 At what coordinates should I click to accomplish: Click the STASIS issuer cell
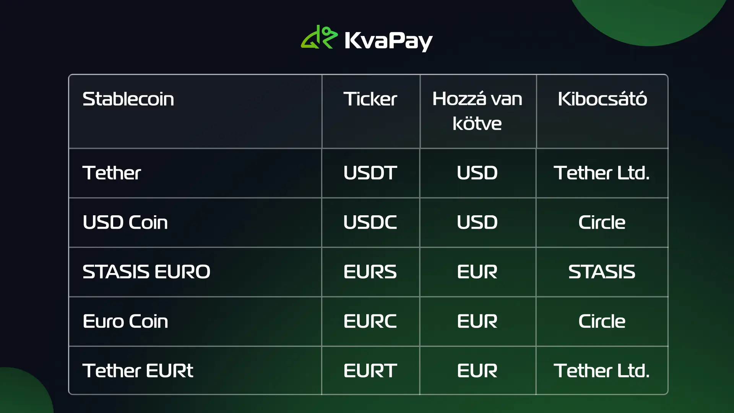[x=602, y=272]
